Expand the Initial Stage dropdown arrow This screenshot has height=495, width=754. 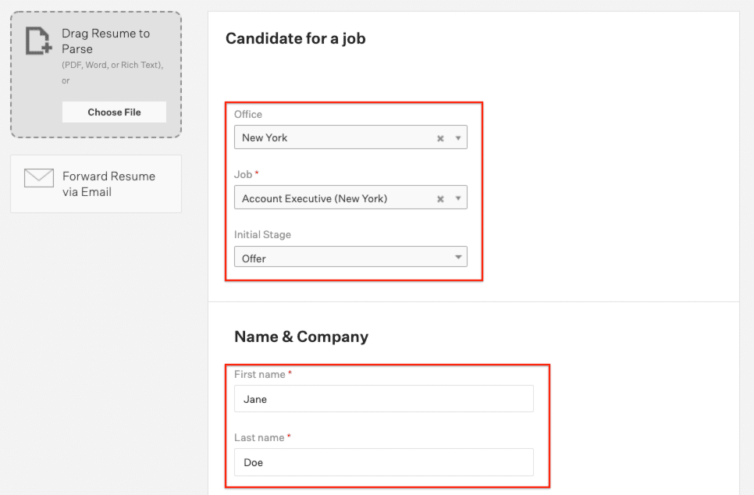pos(458,257)
